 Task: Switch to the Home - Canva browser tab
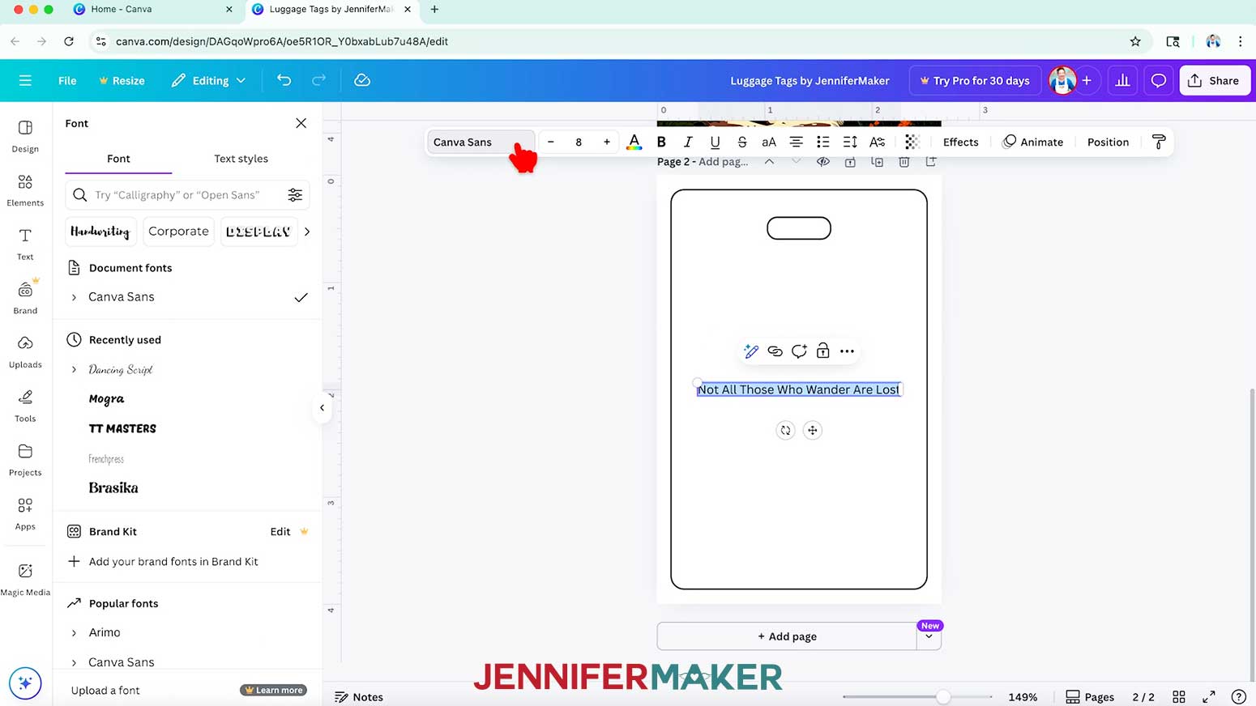(x=122, y=9)
